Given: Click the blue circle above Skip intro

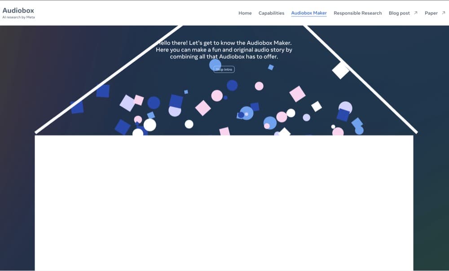Looking at the screenshot, I should pyautogui.click(x=216, y=65).
